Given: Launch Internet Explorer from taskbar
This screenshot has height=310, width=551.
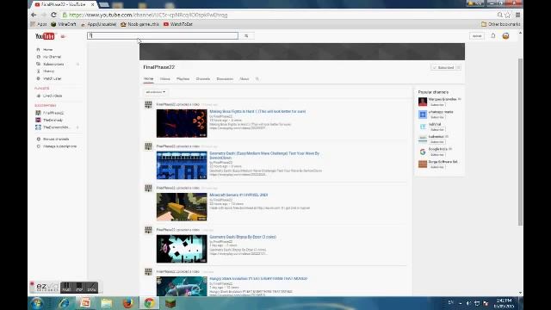Looking at the screenshot, I should pos(64,303).
